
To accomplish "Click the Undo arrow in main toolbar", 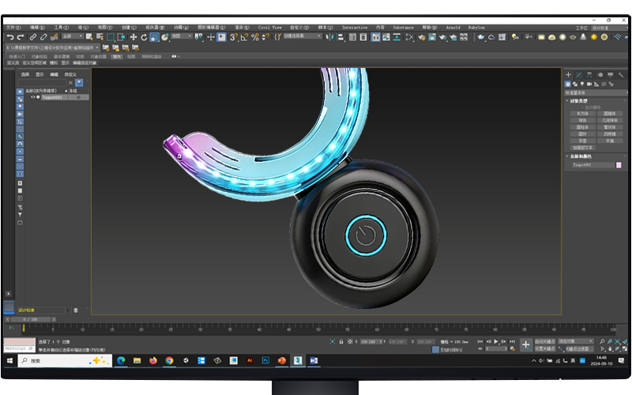I will click(x=9, y=36).
